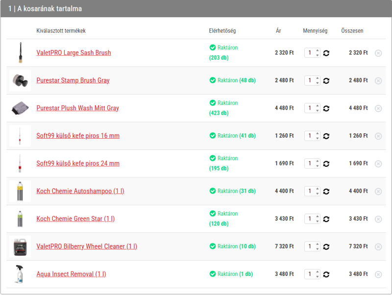
Task: Click the Koch Chemie Autoshampoo bottle thumbnail
Action: click(x=20, y=191)
